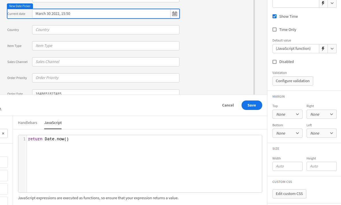Click the MARGIN section heading
Viewport: 341px width, 205px height.
pos(278,96)
